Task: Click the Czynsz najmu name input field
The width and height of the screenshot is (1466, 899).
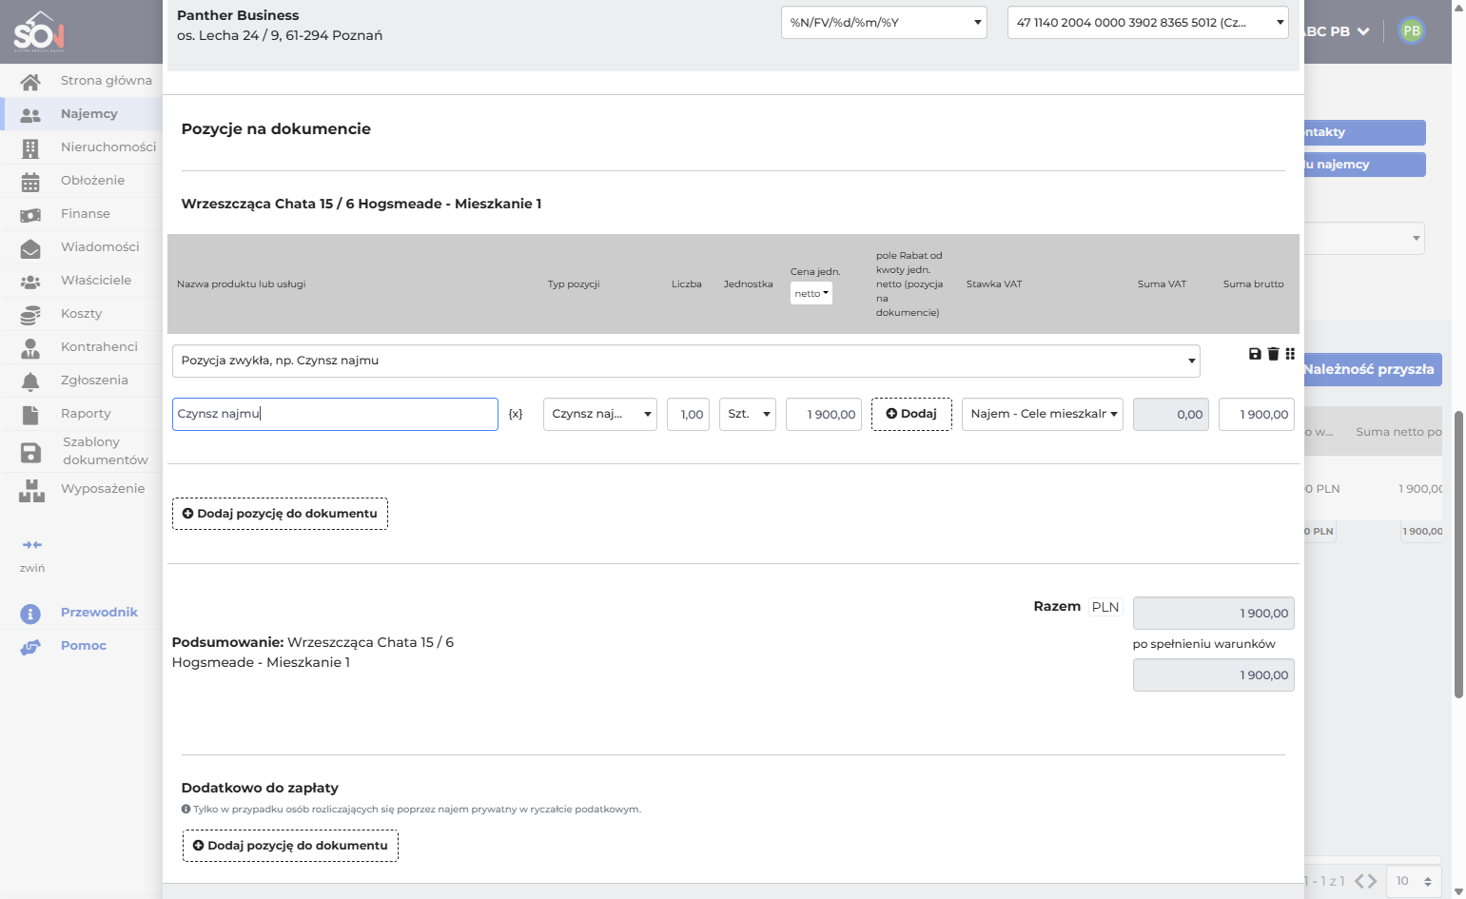Action: click(335, 414)
